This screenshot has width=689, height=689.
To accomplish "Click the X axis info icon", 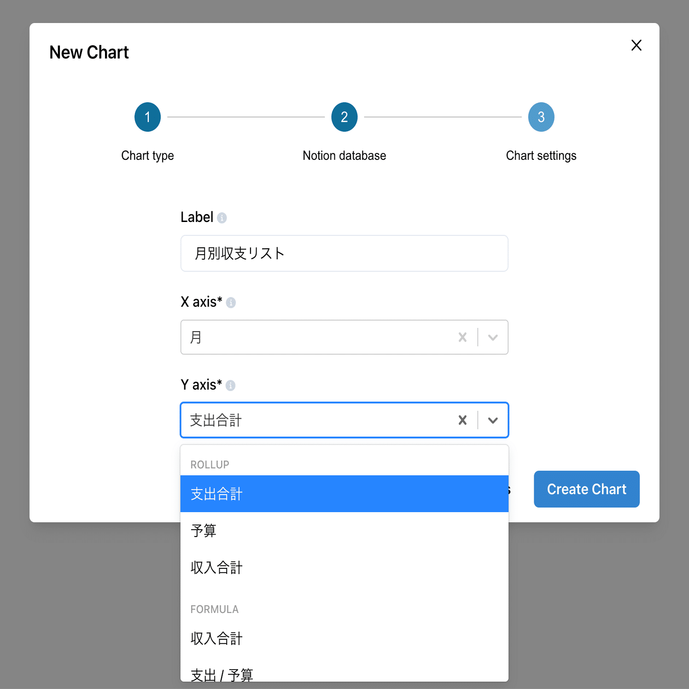I will [x=231, y=303].
